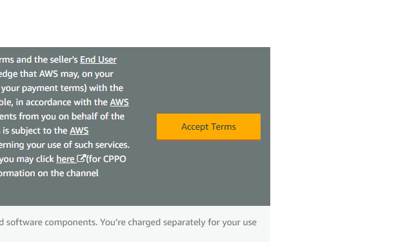Click the 'ents from you on behalf of the' line

(63, 116)
